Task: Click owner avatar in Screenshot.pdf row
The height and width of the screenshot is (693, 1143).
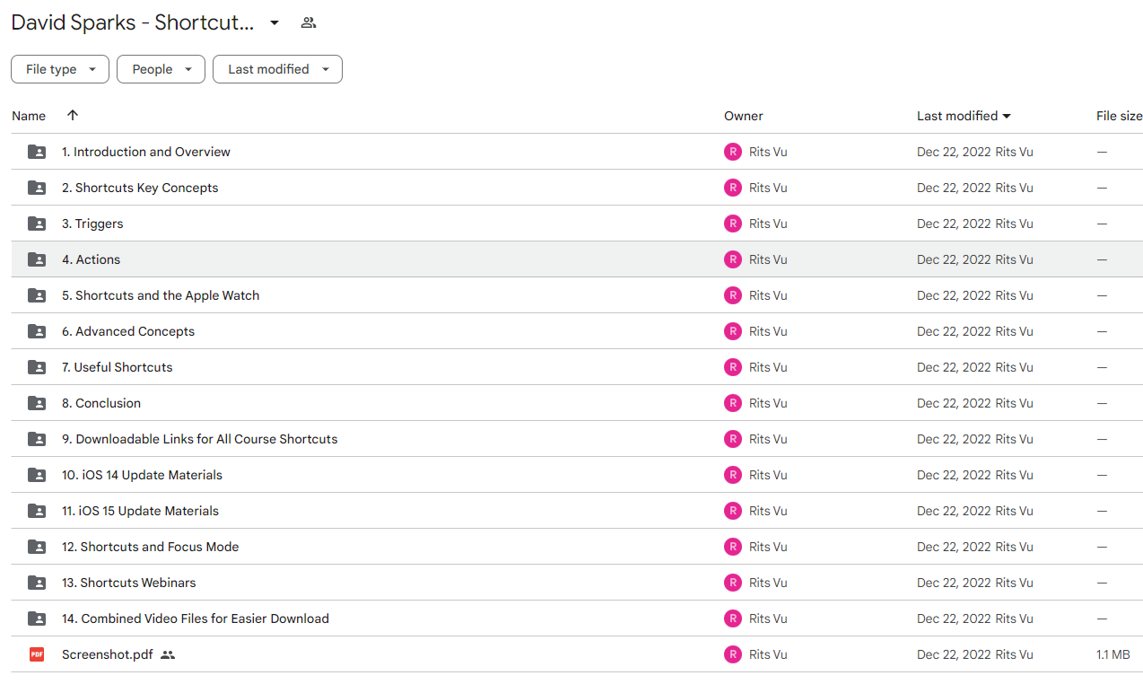Action: point(733,654)
